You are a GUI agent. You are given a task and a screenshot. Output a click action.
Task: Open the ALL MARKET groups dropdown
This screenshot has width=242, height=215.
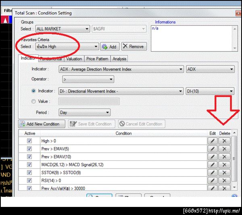click(63, 29)
